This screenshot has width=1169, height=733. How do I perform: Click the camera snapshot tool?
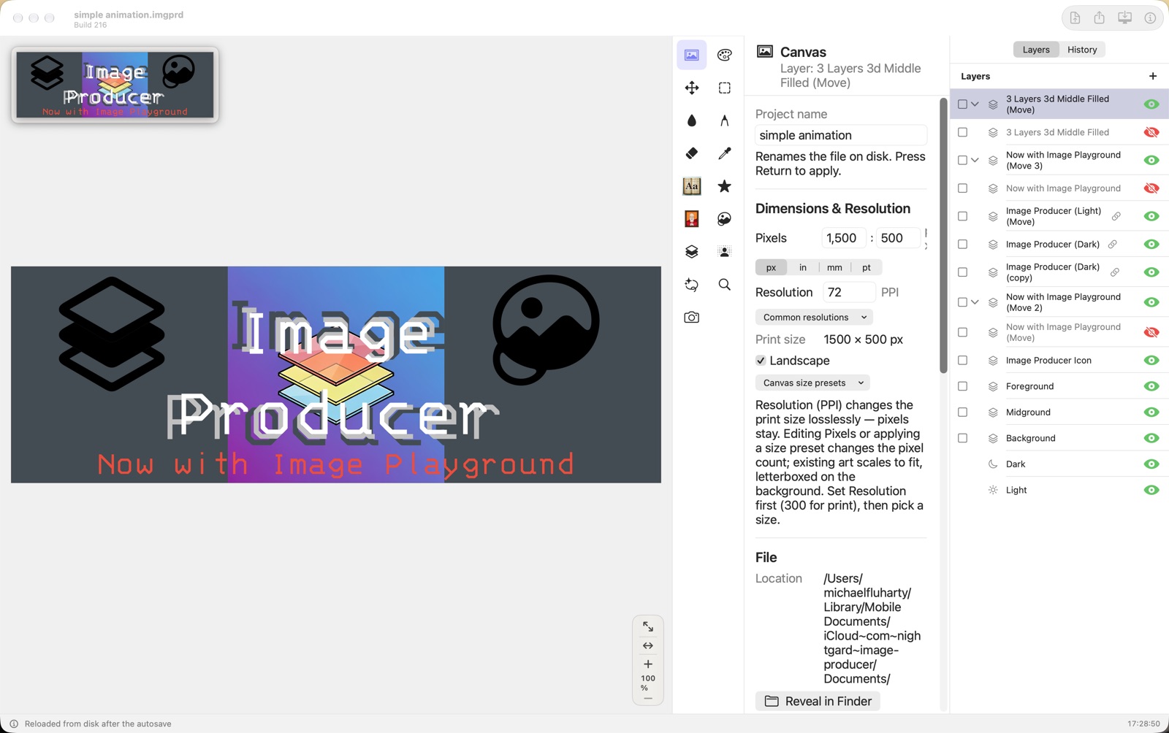[691, 318]
